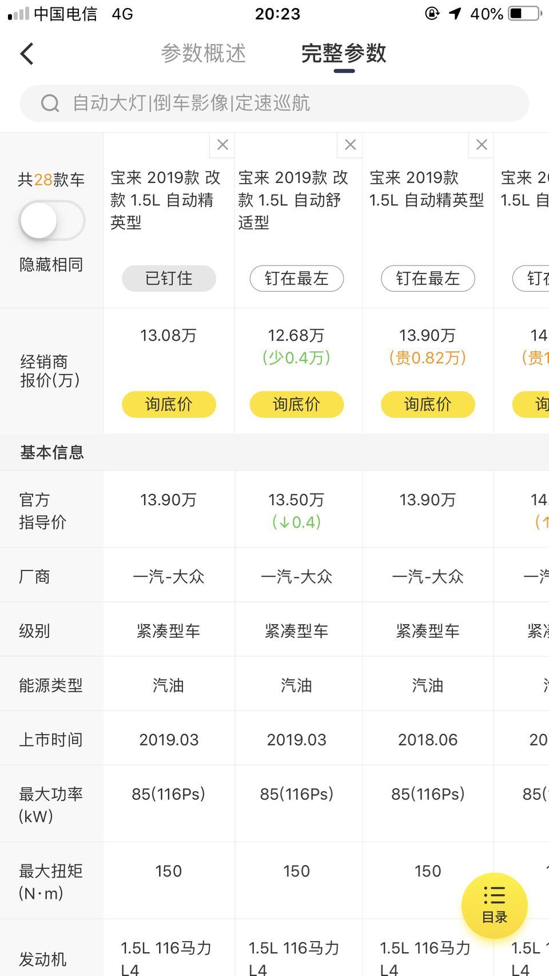Tap the back arrow icon

click(27, 54)
